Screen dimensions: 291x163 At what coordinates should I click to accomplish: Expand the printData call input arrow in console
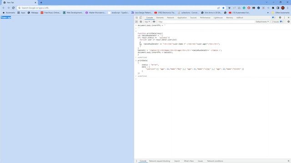136,61
